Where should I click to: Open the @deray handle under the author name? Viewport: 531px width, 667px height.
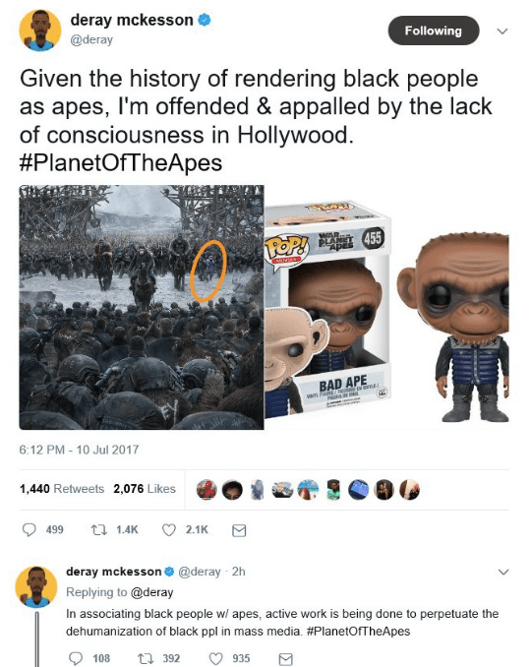click(91, 39)
